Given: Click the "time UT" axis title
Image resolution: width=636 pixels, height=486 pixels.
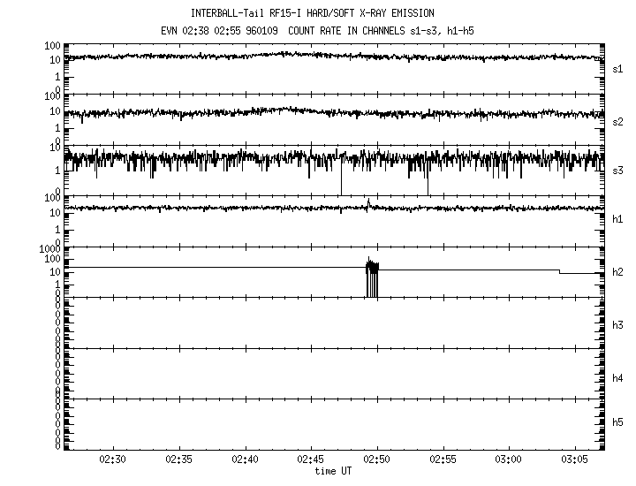Looking at the screenshot, I should pyautogui.click(x=333, y=471).
